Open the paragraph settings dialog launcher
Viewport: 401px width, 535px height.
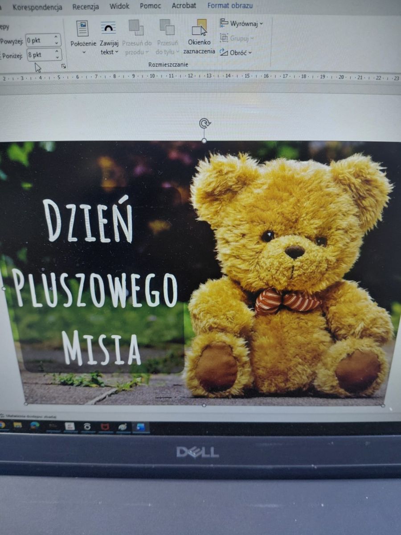pos(64,66)
